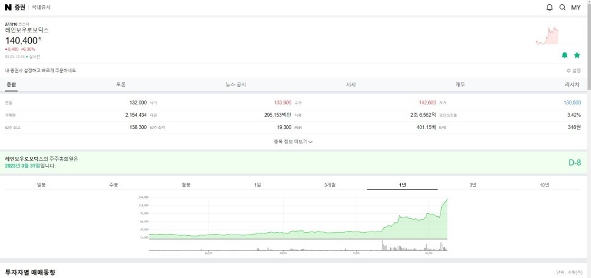Click the current price 140,400
The image size is (591, 278).
pyautogui.click(x=21, y=40)
